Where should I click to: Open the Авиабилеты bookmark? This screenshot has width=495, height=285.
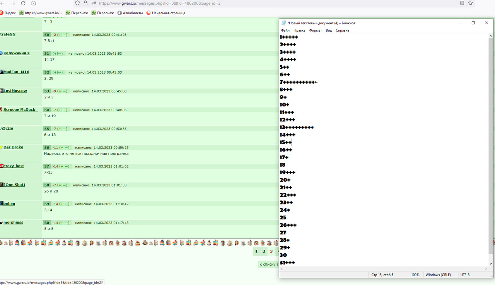(x=130, y=13)
